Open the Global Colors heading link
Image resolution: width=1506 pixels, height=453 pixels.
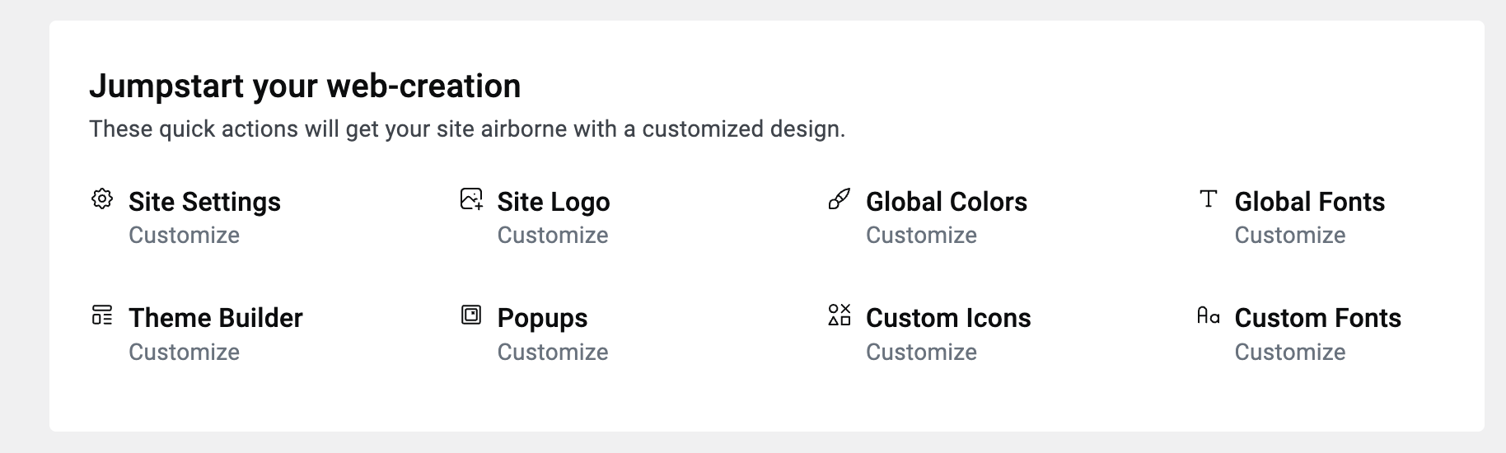(x=947, y=202)
